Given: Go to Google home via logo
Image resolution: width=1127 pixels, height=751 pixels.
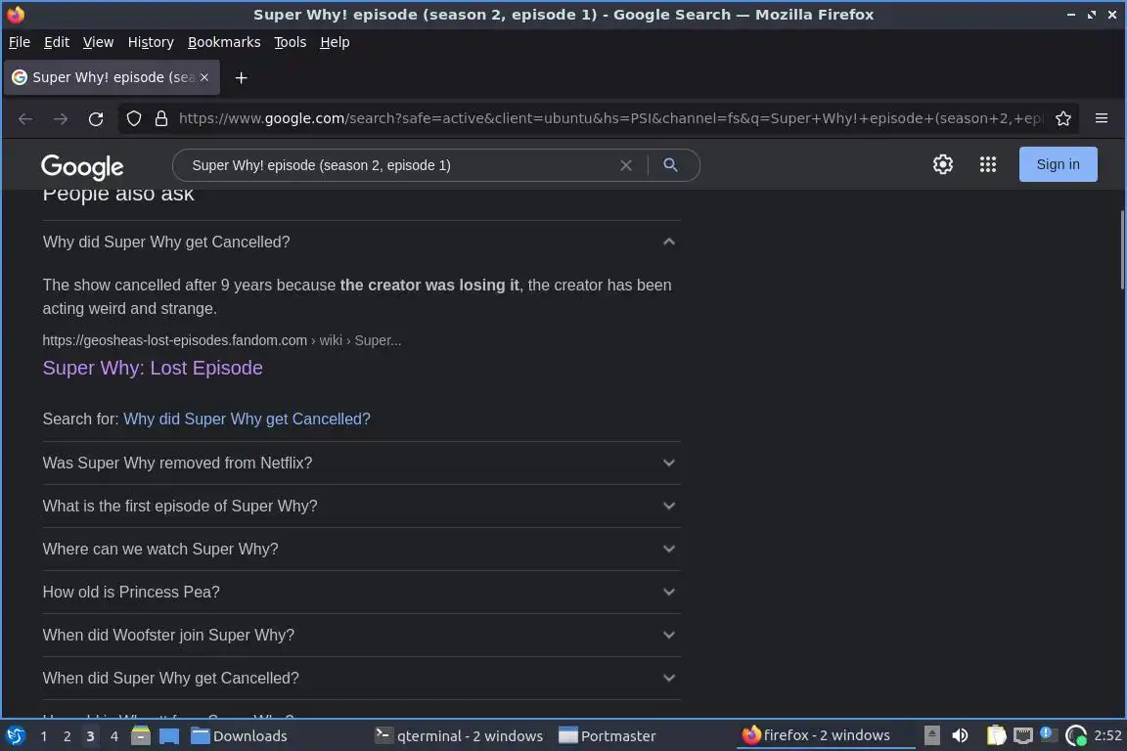Looking at the screenshot, I should 82,167.
